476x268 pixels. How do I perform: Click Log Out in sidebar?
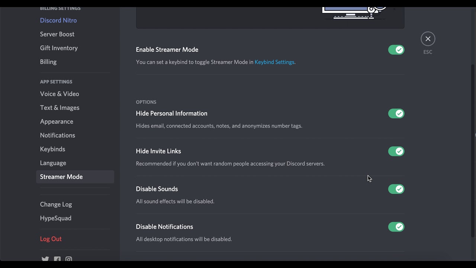click(51, 239)
